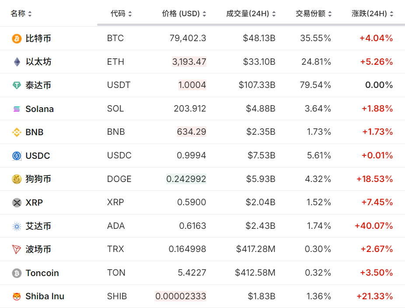This screenshot has width=405, height=308.
Task: Select the XRP logo icon
Action: click(x=16, y=203)
